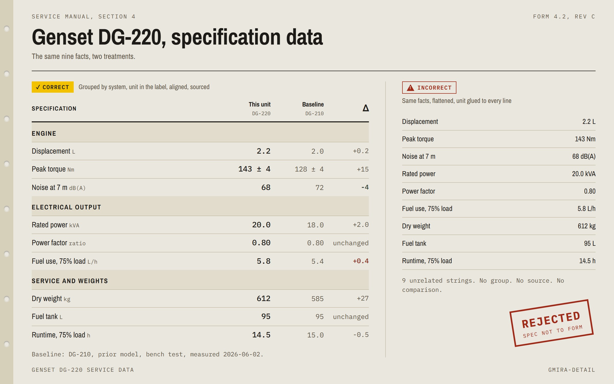Click Peak torque value '143 ± 4'
This screenshot has height=384, width=614.
point(254,169)
